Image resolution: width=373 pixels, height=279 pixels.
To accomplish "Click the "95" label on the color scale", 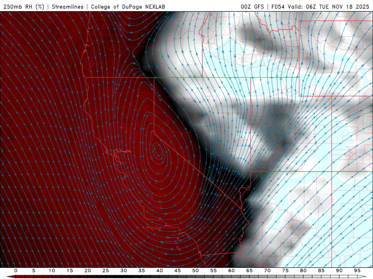I will [357, 271].
